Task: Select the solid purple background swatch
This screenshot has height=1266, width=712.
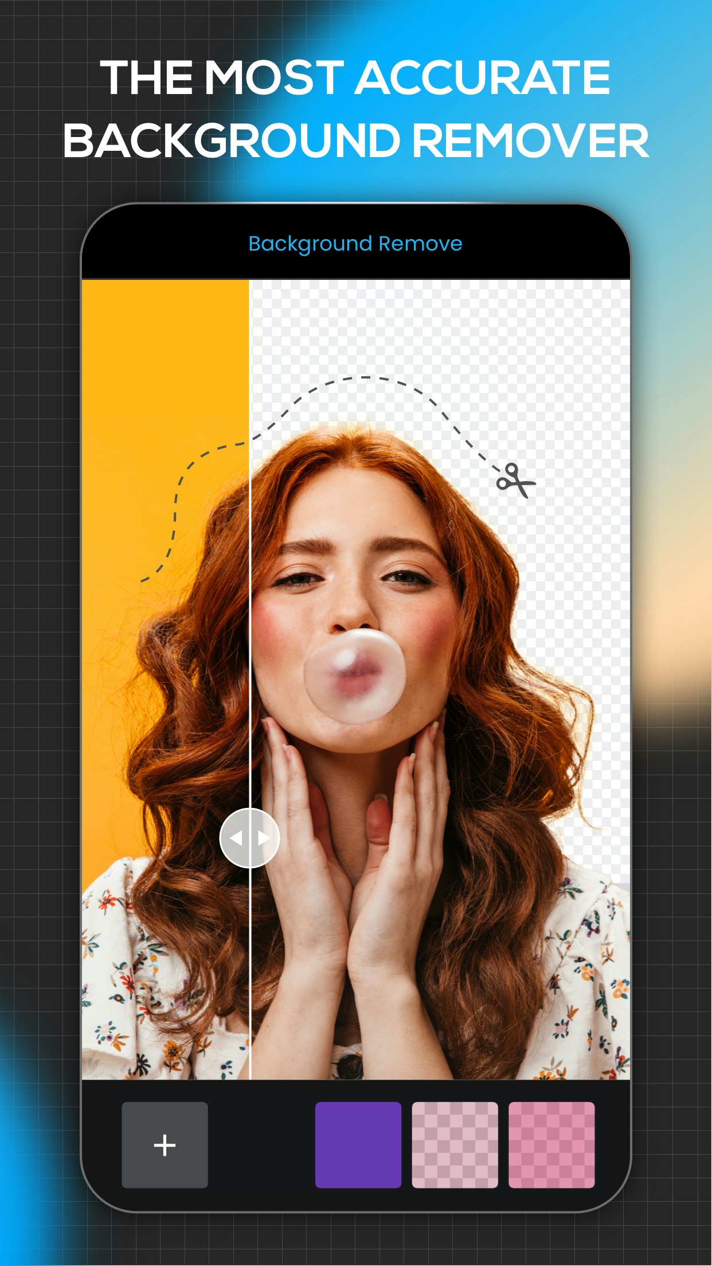Action: [x=358, y=1144]
